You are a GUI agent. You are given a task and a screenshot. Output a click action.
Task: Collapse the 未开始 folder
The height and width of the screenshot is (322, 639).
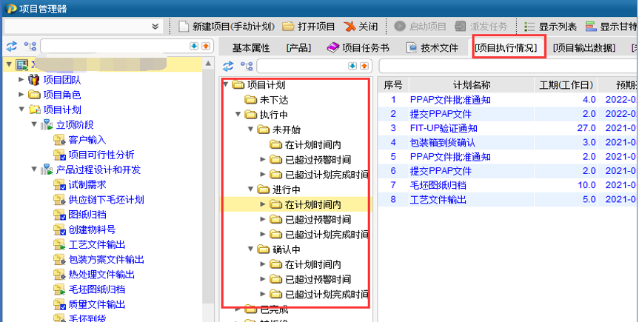point(250,130)
